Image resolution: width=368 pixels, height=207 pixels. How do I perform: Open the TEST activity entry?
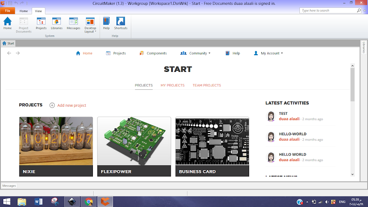tap(283, 114)
